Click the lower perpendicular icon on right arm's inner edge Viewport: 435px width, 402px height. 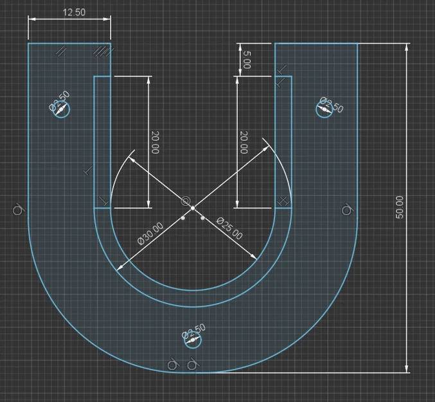click(280, 83)
